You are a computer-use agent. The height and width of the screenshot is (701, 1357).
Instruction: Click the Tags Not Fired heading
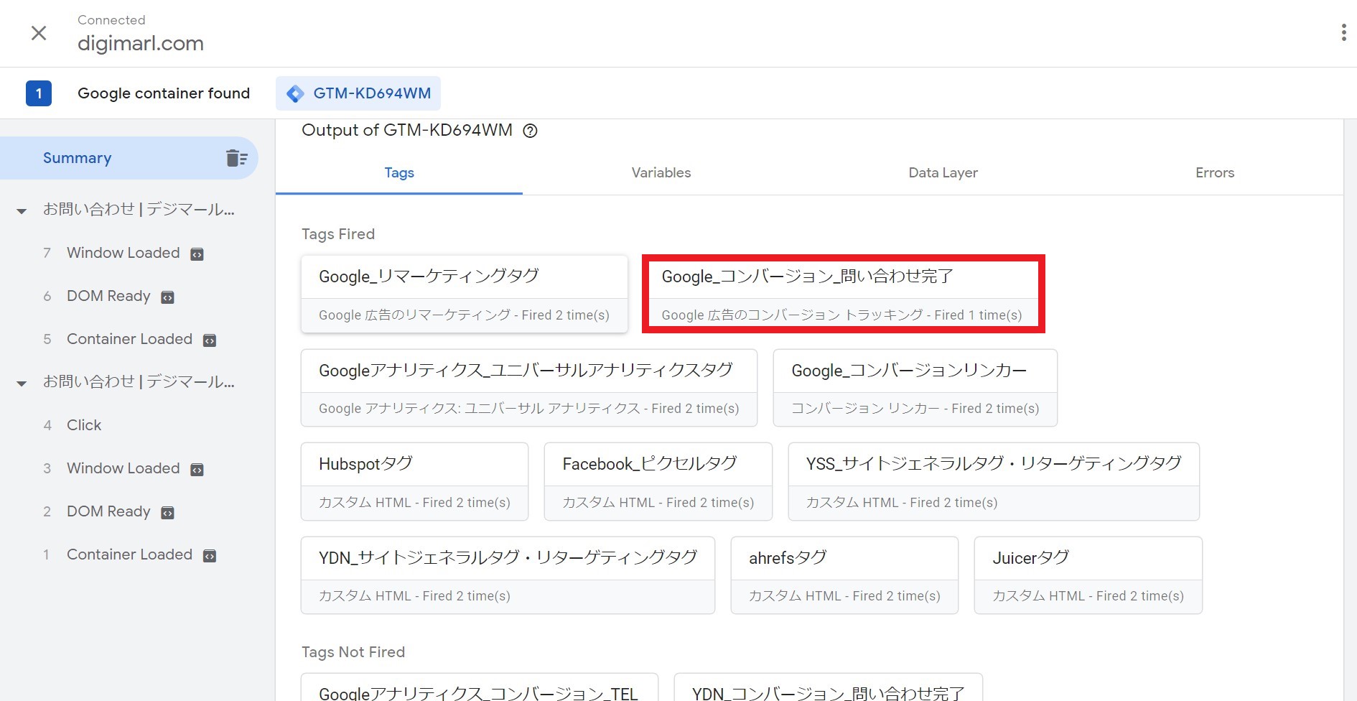(353, 652)
